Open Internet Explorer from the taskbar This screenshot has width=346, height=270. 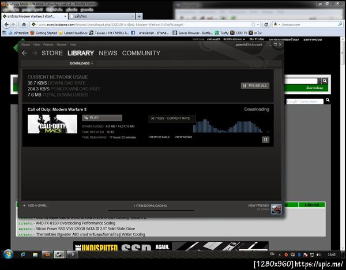[23, 255]
